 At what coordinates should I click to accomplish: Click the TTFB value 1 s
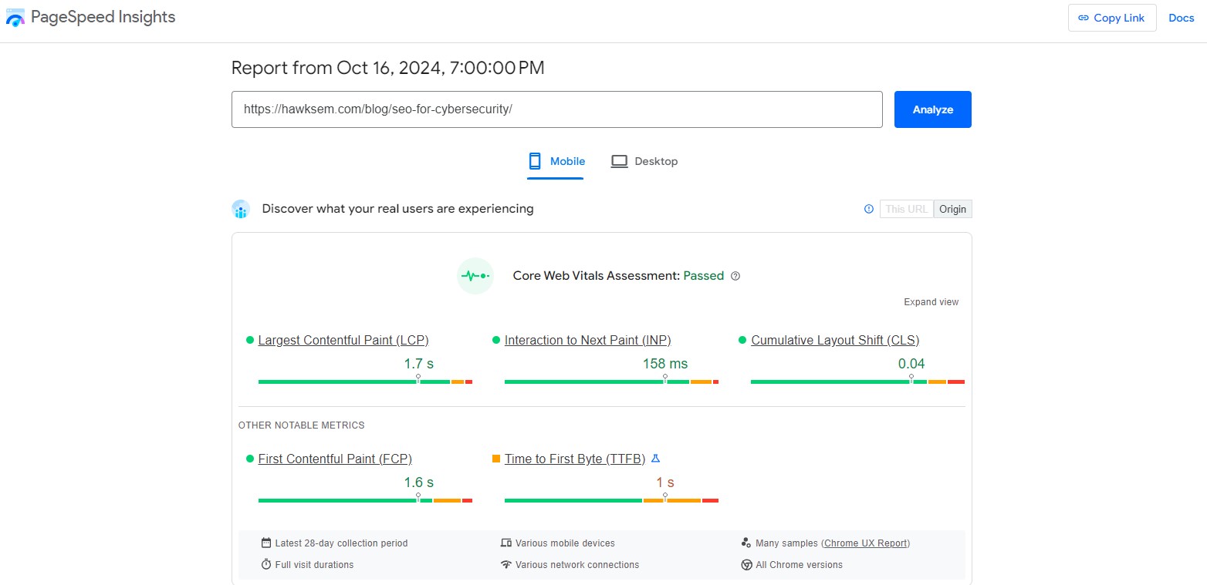665,482
